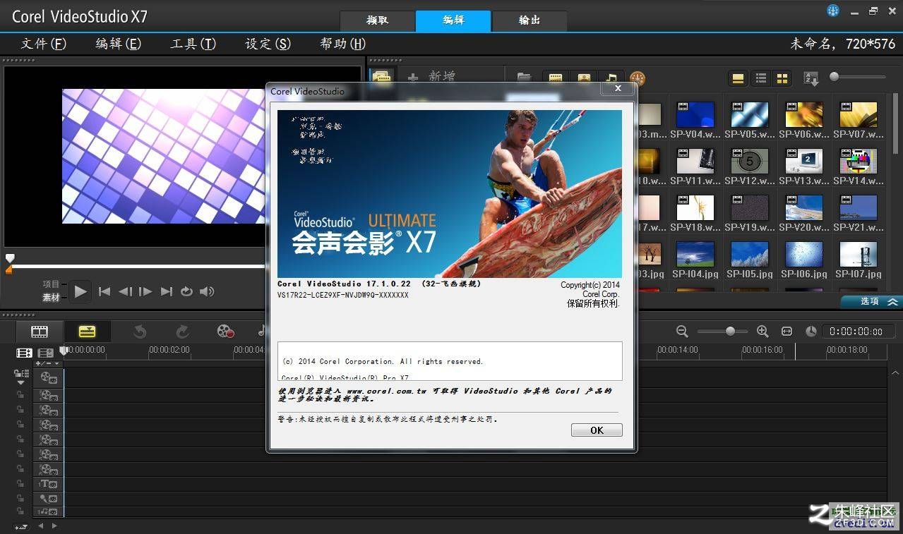Toggle showing photos in library

[584, 78]
